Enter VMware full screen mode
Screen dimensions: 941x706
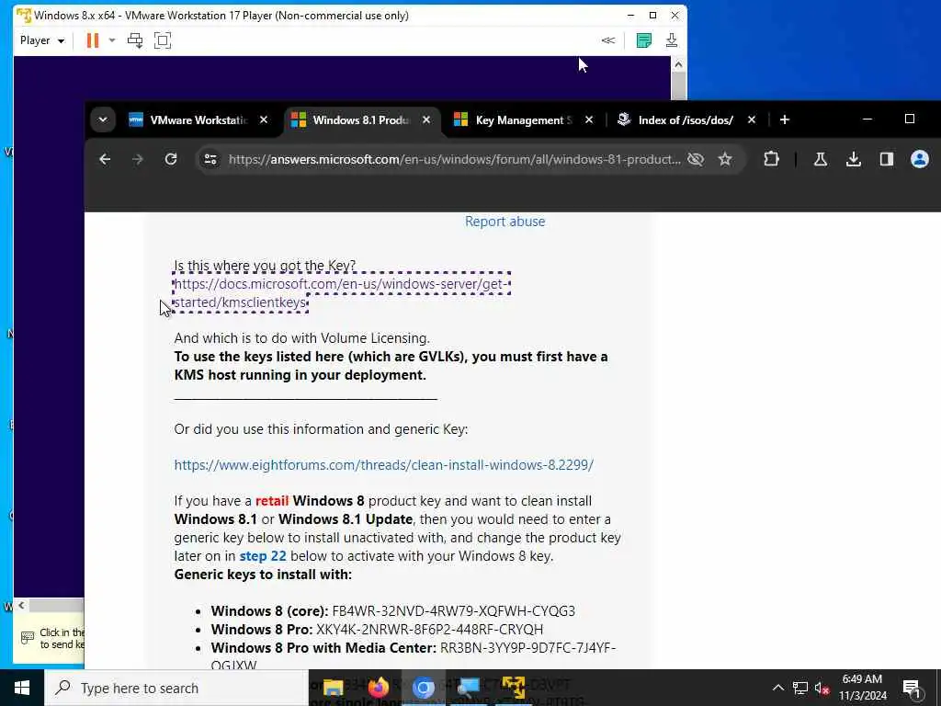(163, 40)
